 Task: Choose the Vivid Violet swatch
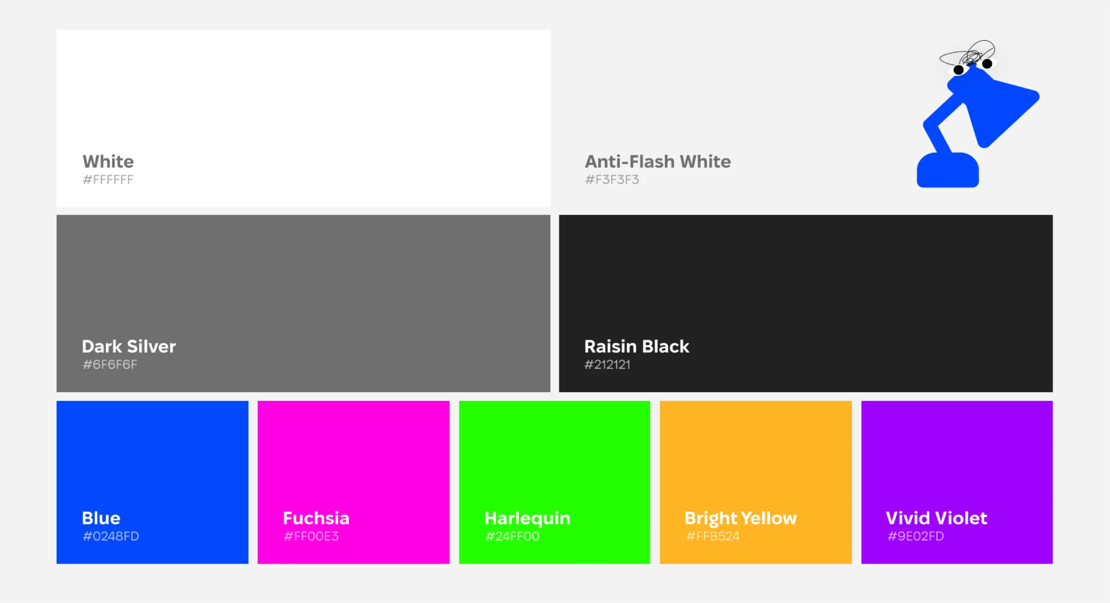point(957,482)
